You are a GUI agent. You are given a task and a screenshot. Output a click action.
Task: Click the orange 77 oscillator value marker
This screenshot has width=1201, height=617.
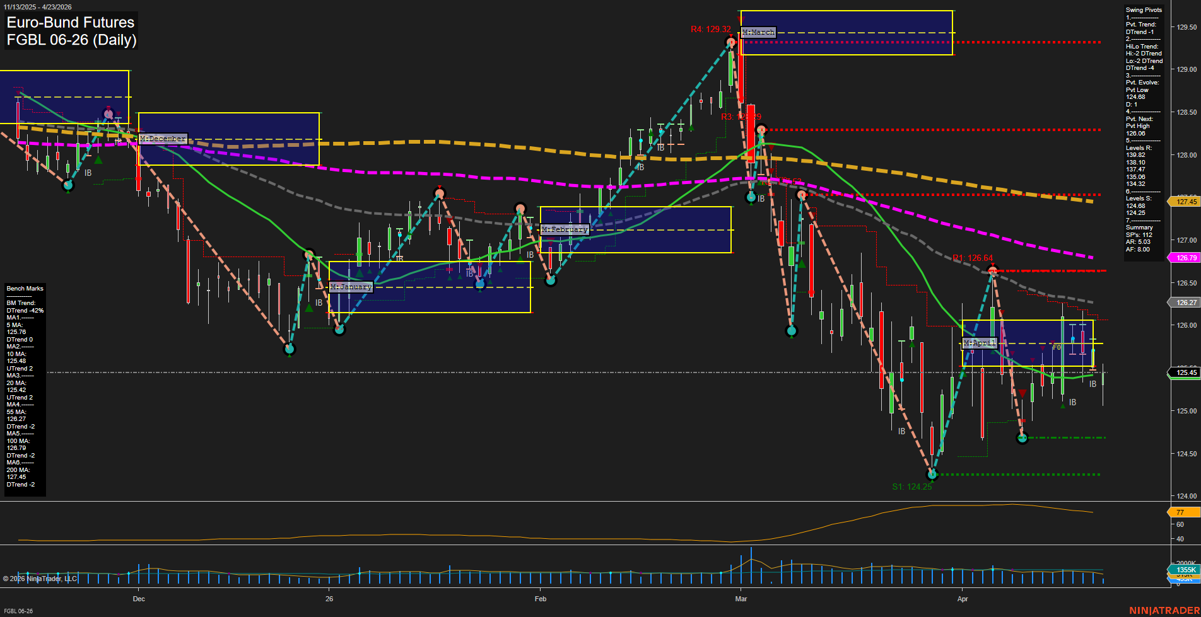[x=1180, y=512]
